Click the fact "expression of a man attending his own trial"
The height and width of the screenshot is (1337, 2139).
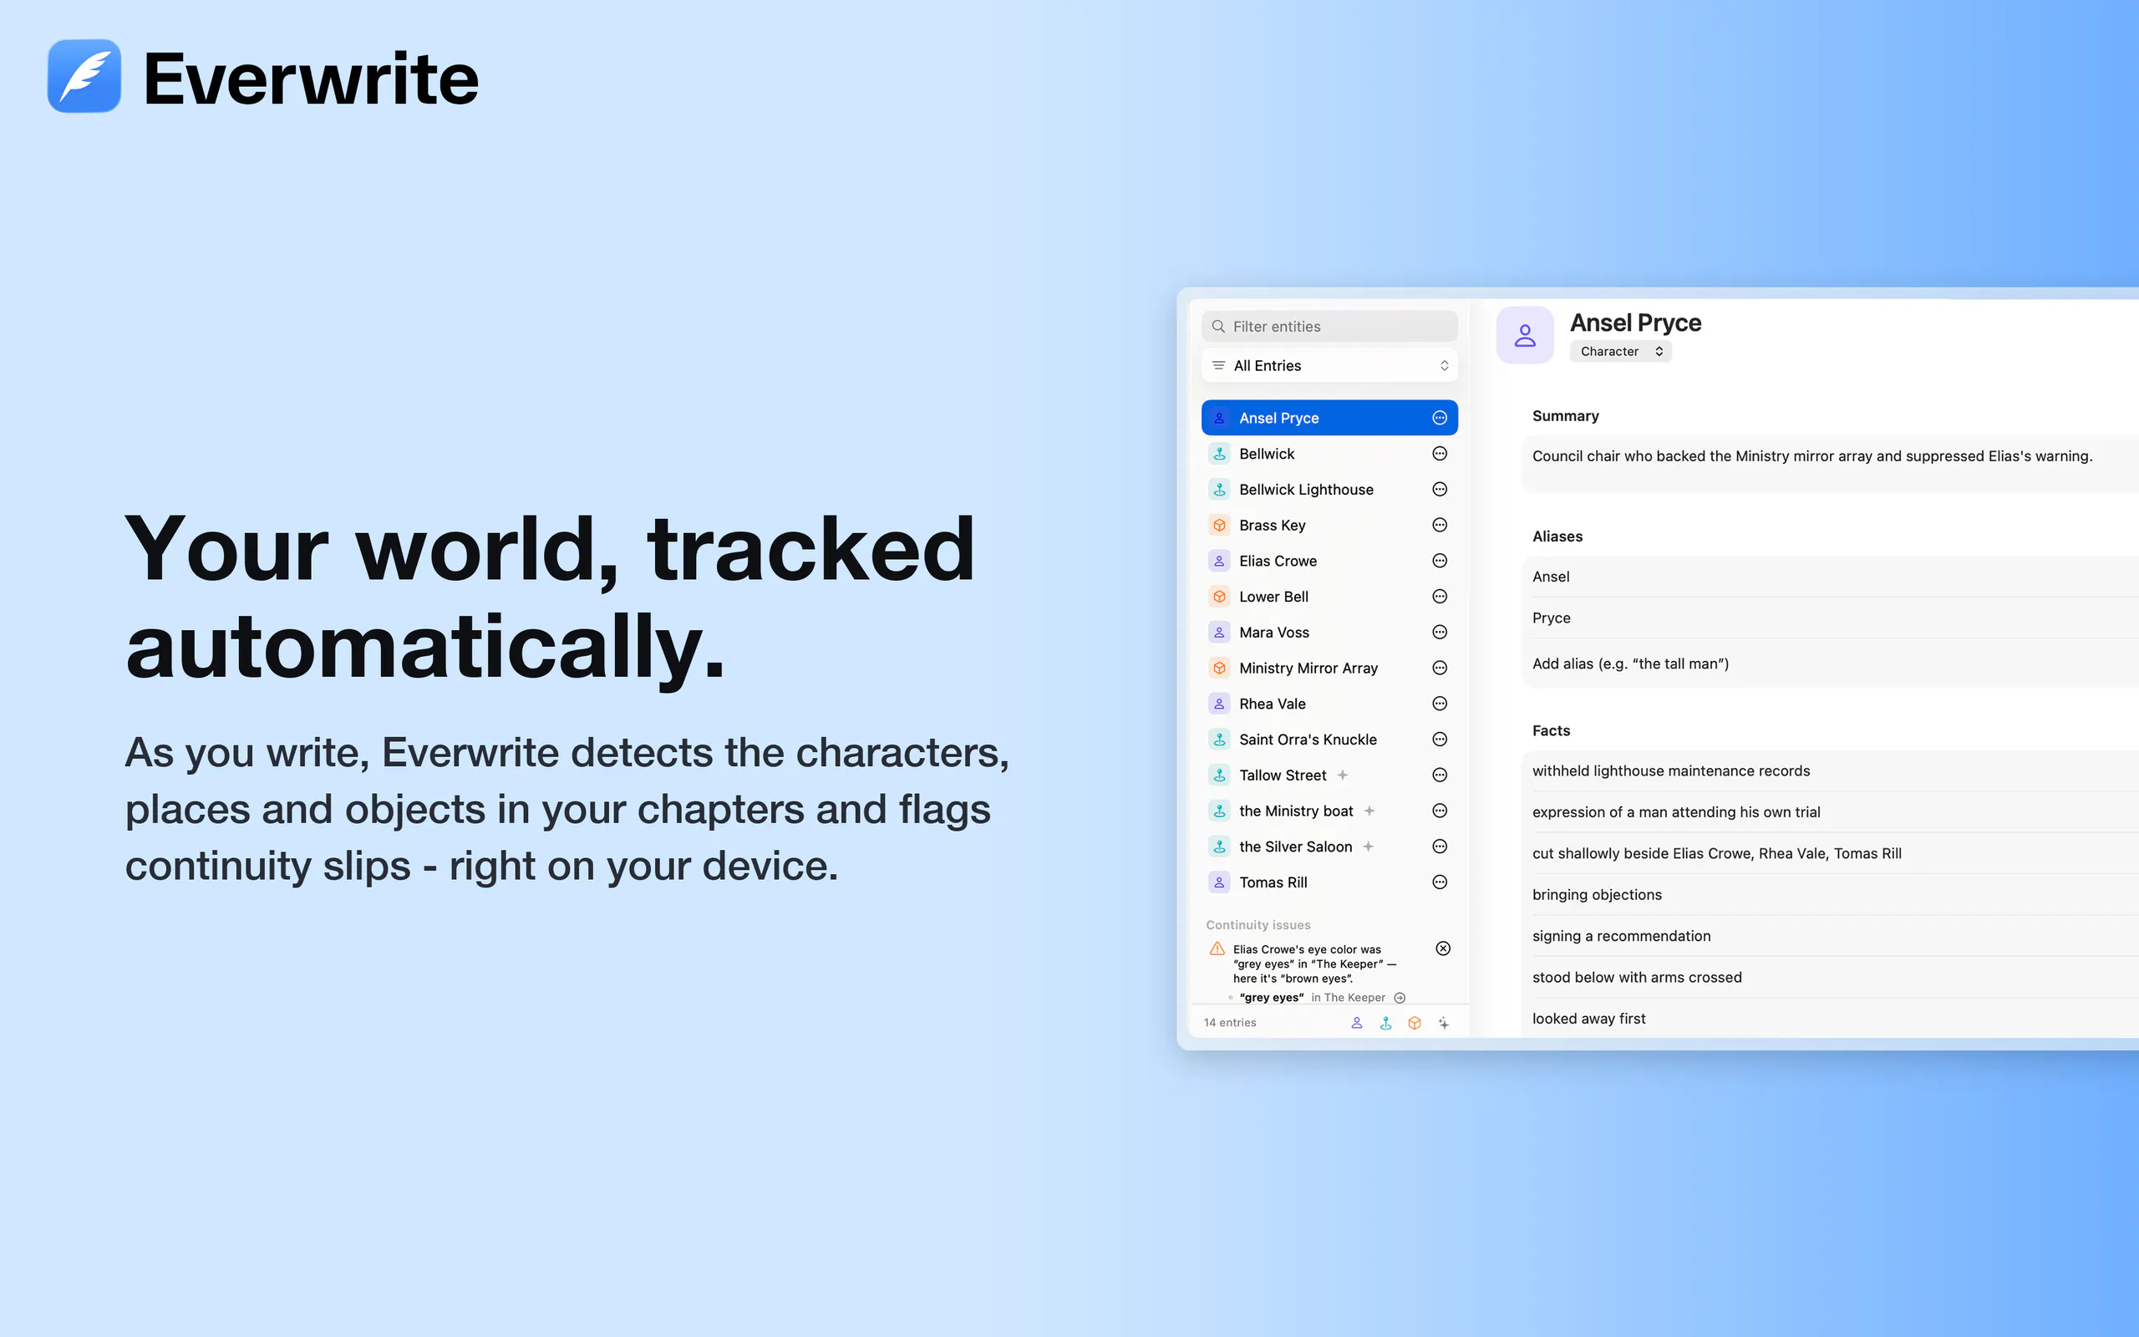1831,812
